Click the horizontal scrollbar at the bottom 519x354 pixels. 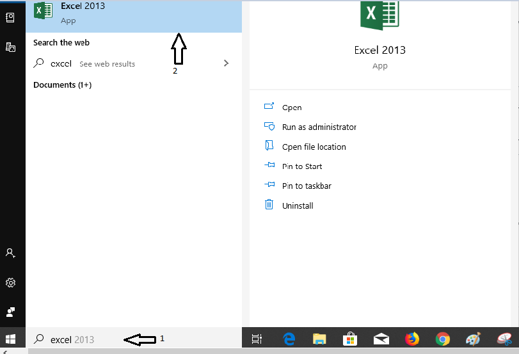273,351
